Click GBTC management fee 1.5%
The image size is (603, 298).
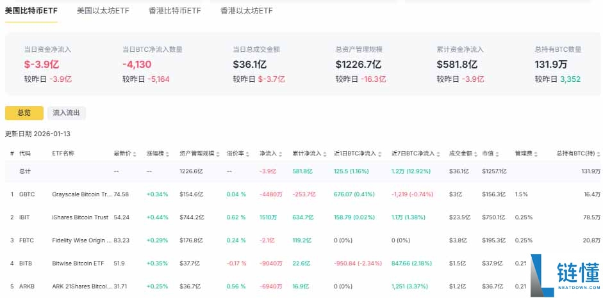pos(521,194)
